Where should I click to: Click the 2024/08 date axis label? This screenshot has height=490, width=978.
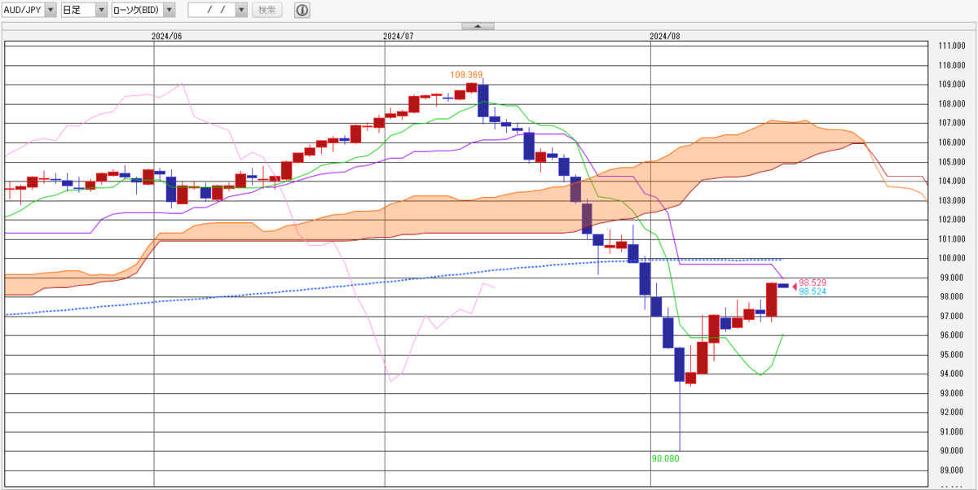665,36
